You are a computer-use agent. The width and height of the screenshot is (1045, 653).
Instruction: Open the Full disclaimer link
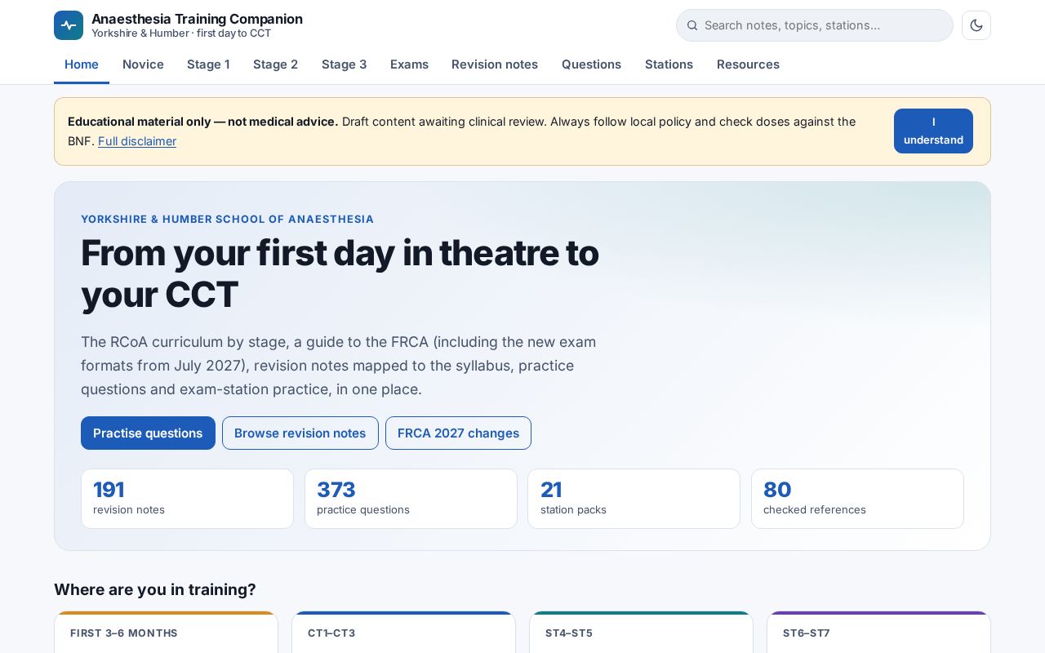pyautogui.click(x=137, y=141)
